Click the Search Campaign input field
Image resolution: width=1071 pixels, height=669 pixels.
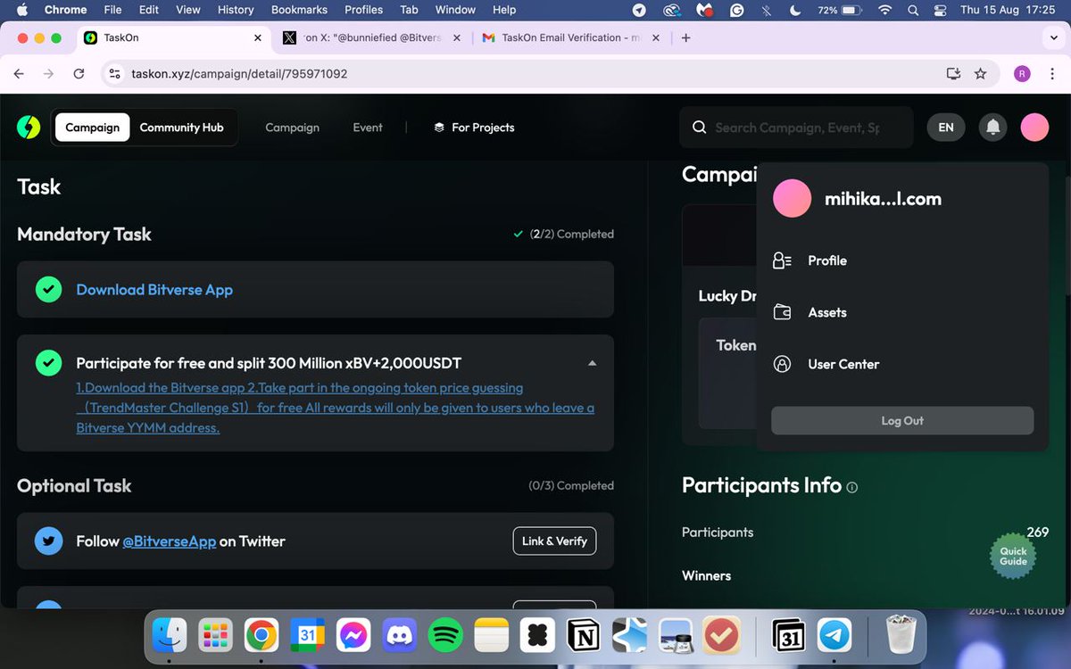click(797, 128)
